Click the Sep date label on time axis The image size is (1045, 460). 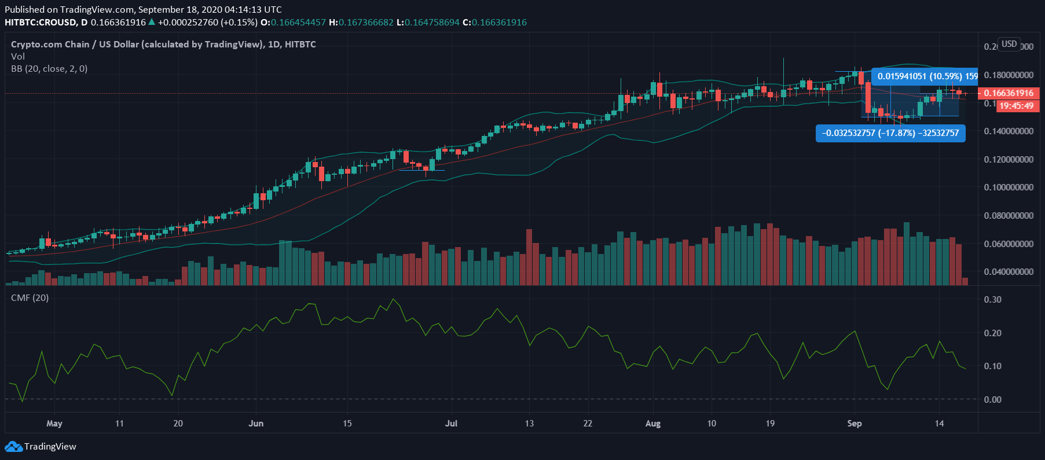(x=855, y=424)
